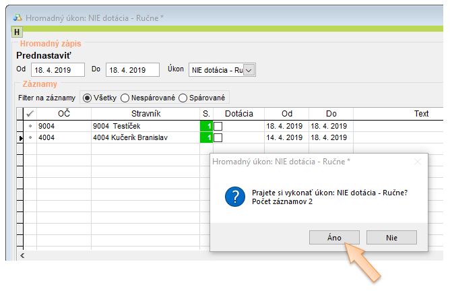Choose the Všetky filter radio button

(86, 97)
